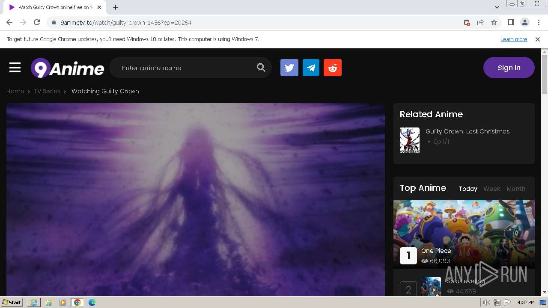Click the video player area
Image resolution: width=548 pixels, height=308 pixels.
196,199
